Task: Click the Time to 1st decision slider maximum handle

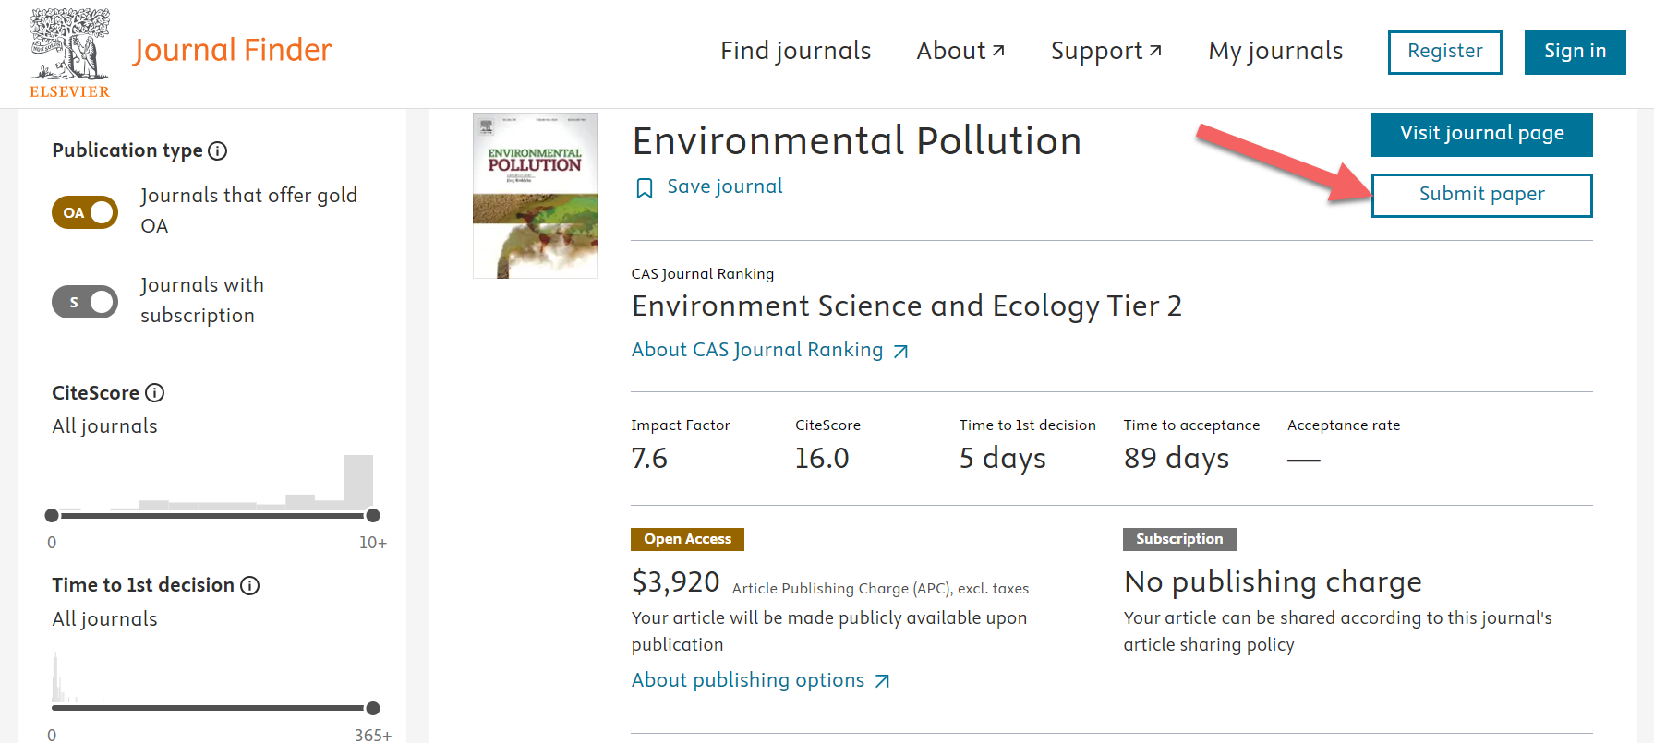Action: coord(373,708)
